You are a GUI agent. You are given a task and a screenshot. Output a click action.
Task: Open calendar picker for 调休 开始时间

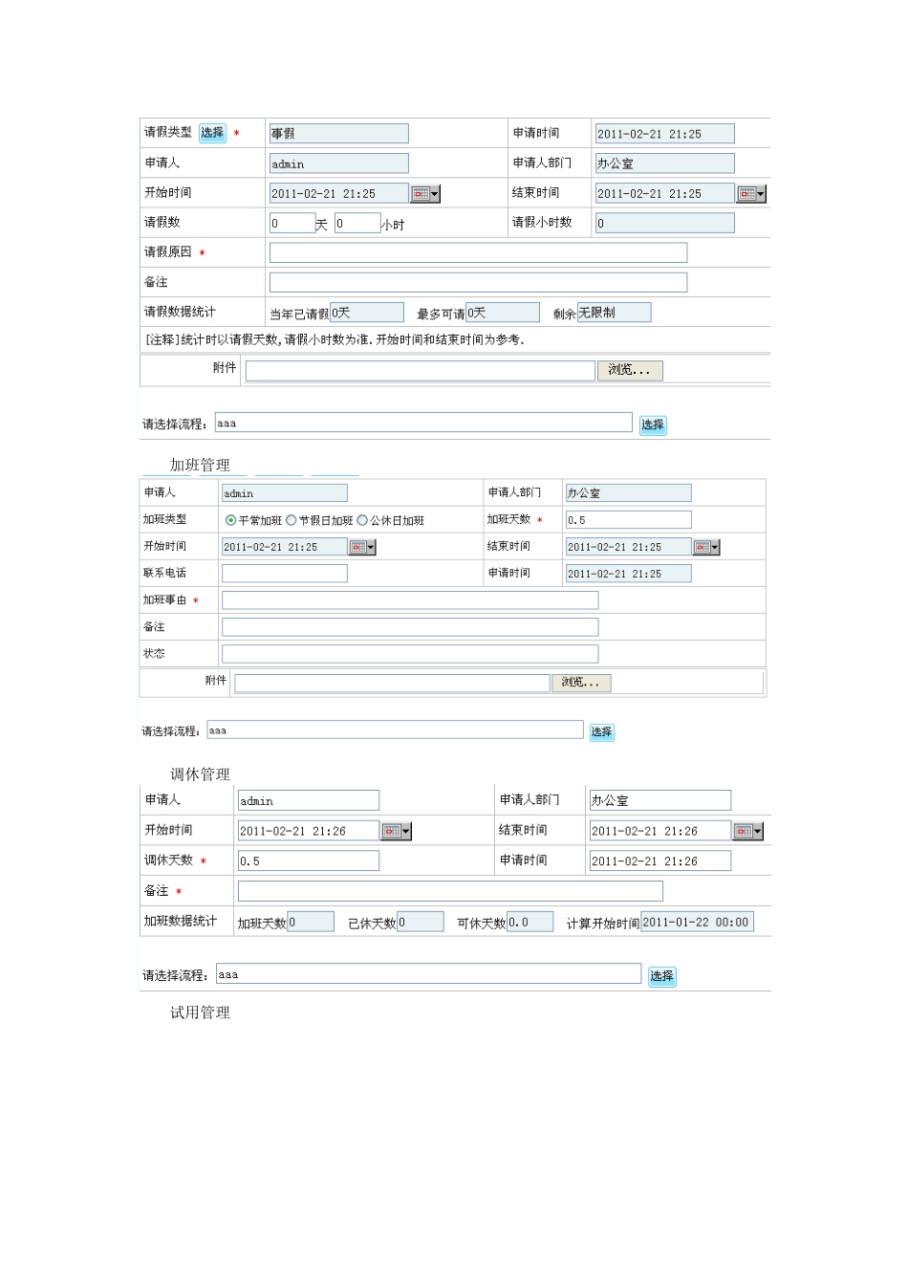point(397,831)
